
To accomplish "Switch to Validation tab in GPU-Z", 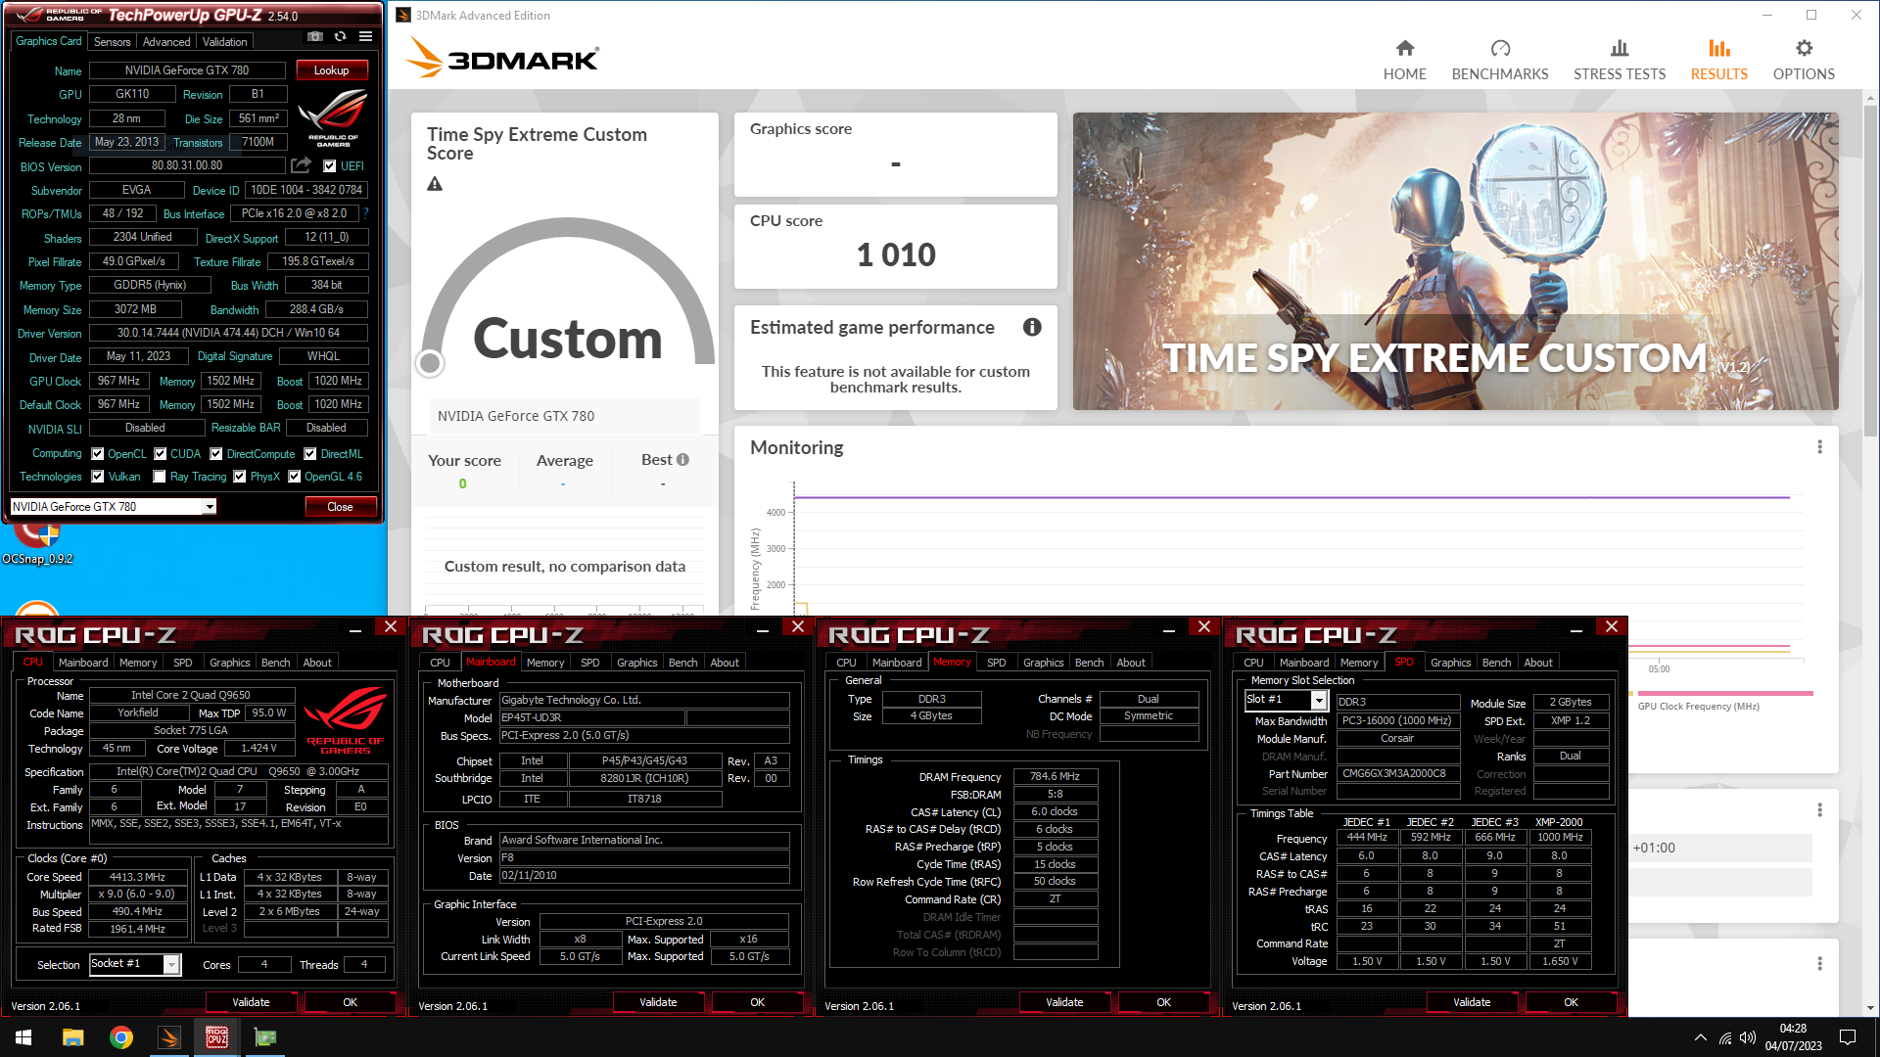I will coord(225,42).
